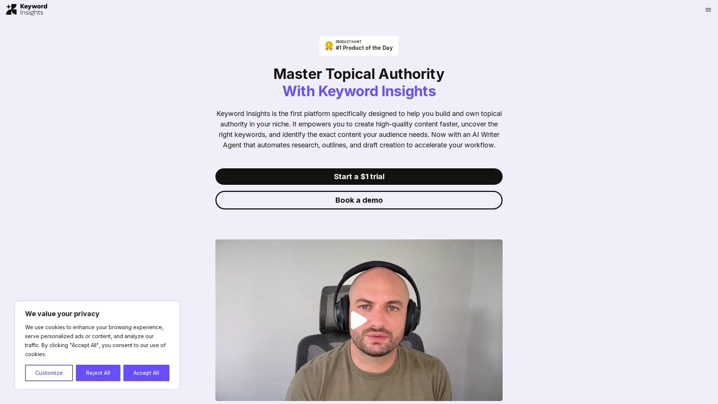Click the Keyword Insights star logo icon
718x404 pixels.
click(x=12, y=10)
